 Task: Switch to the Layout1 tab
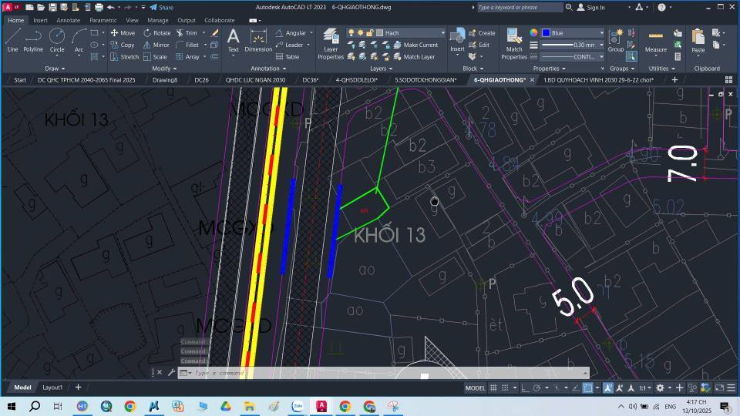[52, 387]
